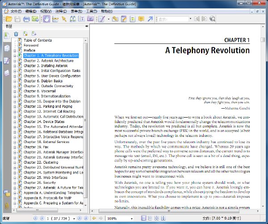Go to the first page

pos(35,218)
